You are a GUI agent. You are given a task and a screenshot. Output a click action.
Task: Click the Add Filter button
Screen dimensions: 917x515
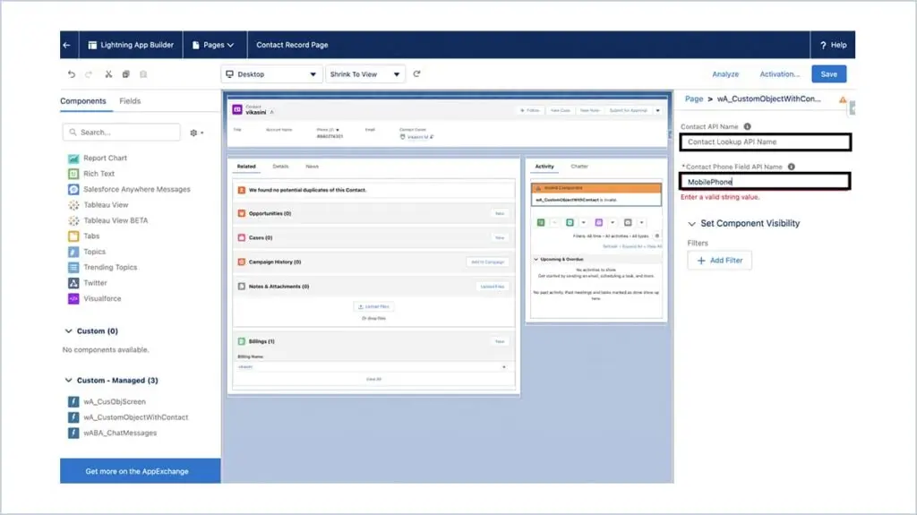719,261
